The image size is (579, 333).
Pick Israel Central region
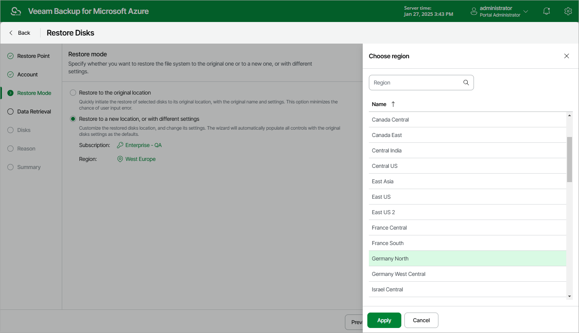click(467, 289)
